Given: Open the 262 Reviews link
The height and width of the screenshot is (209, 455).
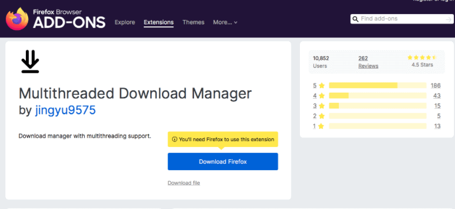Looking at the screenshot, I should tap(363, 58).
